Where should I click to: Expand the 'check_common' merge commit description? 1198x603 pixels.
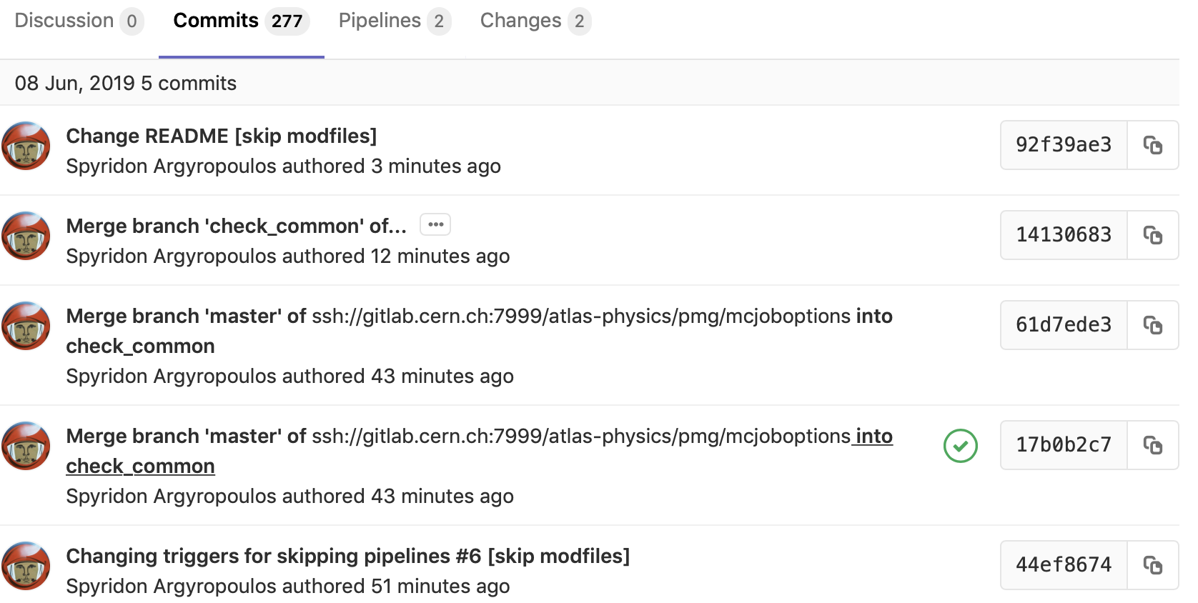[435, 224]
